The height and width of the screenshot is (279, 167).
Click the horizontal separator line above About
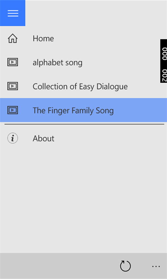tap(84, 124)
